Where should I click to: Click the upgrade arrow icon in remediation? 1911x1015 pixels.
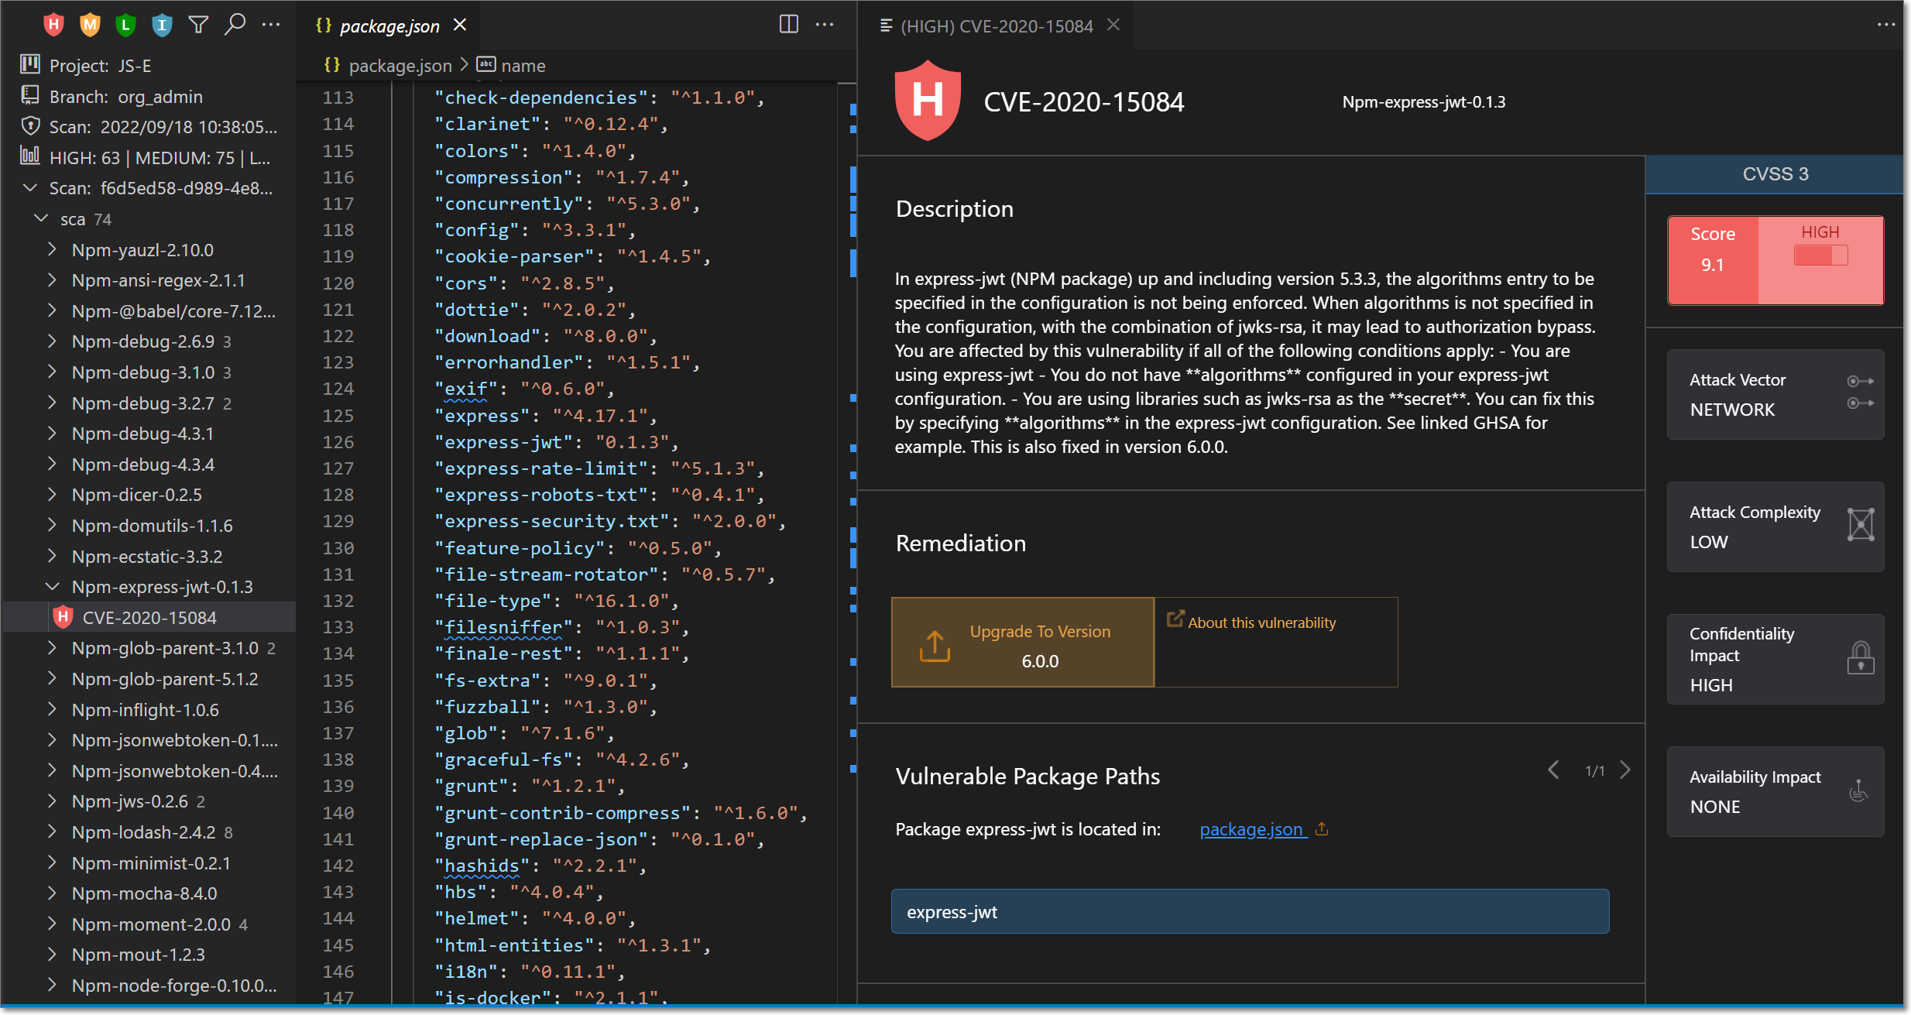935,645
